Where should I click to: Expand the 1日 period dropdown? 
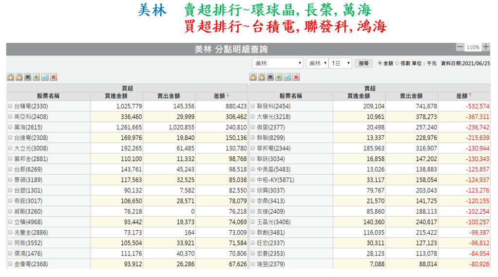pyautogui.click(x=341, y=63)
